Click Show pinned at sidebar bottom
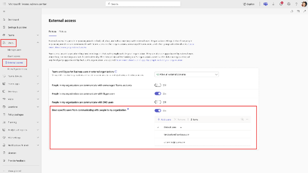This screenshot has width=308, height=173. tap(15, 171)
